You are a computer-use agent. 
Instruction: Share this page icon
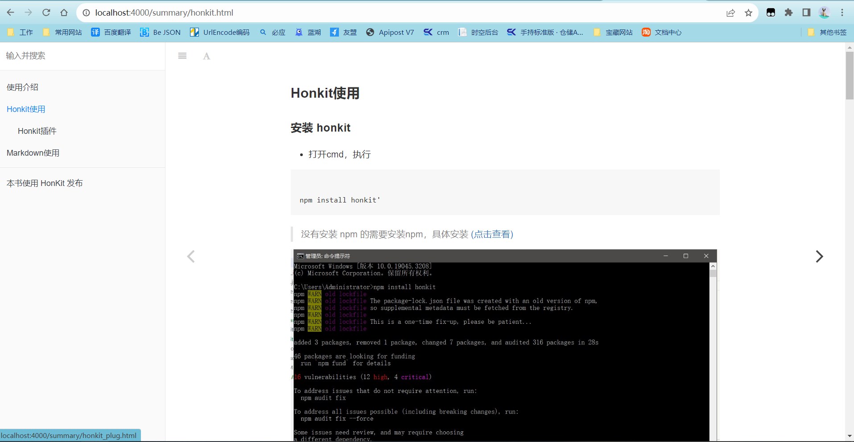(x=730, y=13)
